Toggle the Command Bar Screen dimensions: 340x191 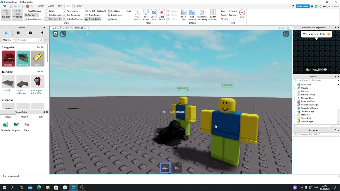[x=53, y=19]
